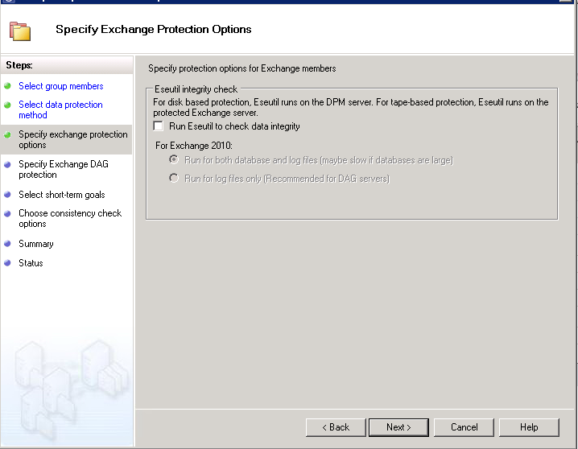Image resolution: width=578 pixels, height=449 pixels.
Task: Click the folder icon in the wizard header
Action: click(x=20, y=31)
